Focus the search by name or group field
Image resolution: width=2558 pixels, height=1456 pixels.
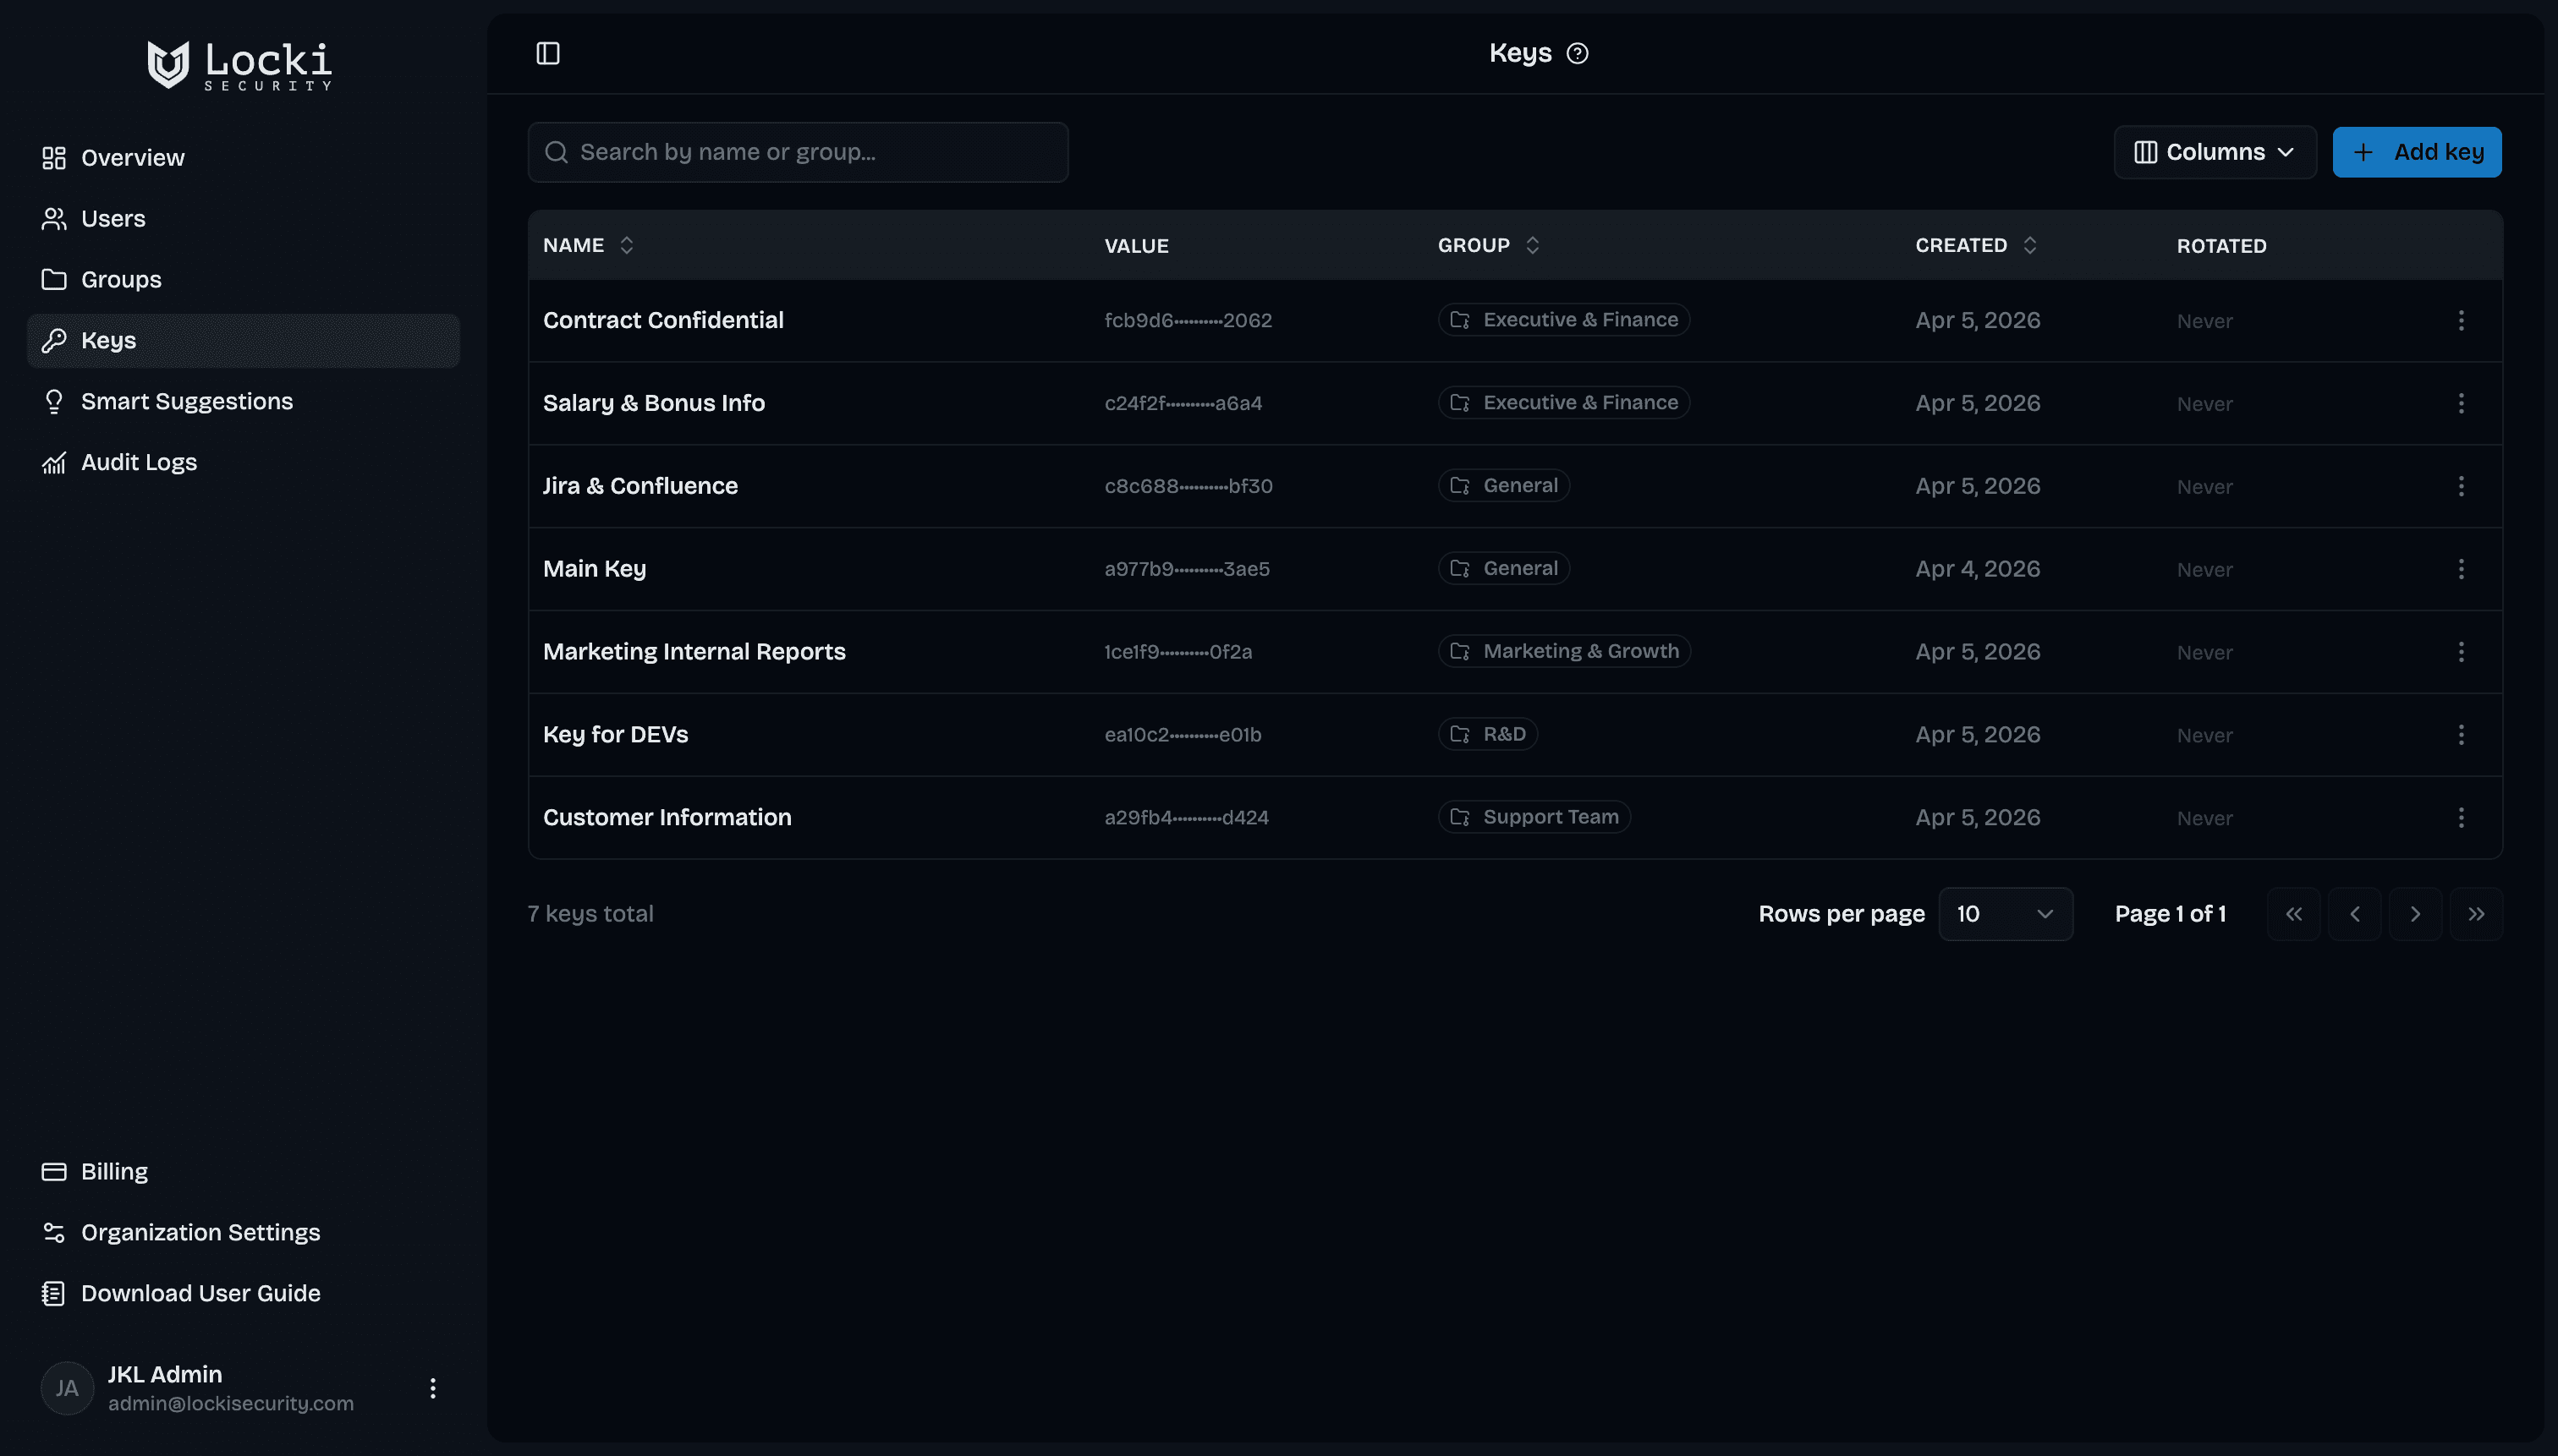[798, 152]
